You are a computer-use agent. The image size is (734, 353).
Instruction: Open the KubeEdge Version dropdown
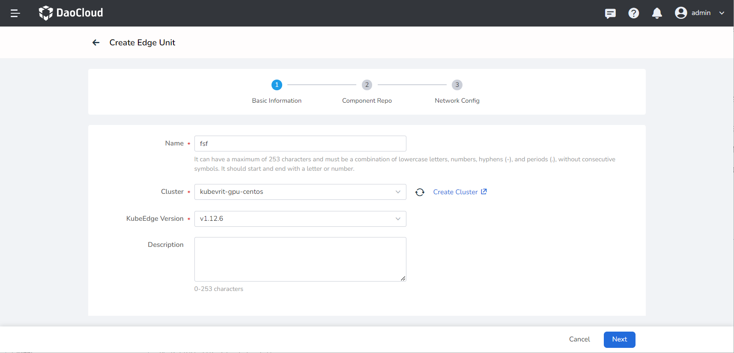point(300,219)
